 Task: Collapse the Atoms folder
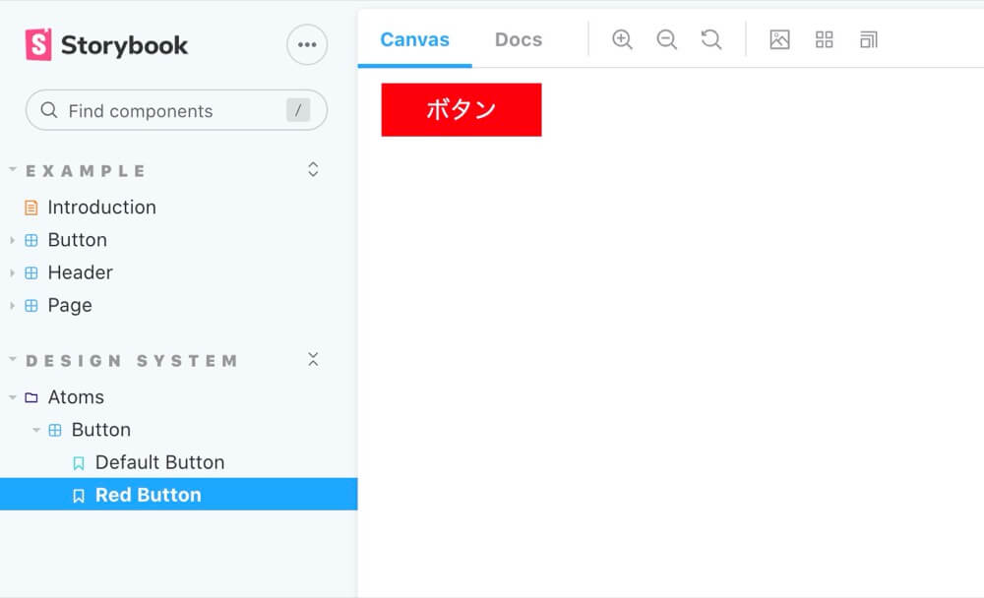tap(14, 396)
